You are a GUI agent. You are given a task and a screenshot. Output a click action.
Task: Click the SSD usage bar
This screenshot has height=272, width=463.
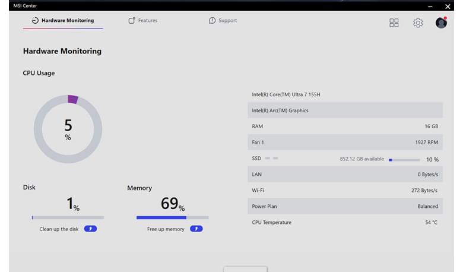point(405,160)
